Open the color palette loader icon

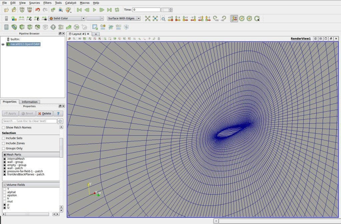tap(68, 10)
